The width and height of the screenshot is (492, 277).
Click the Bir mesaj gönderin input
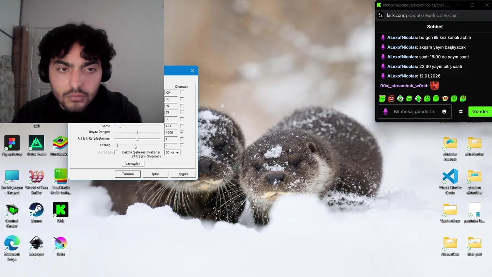(414, 112)
